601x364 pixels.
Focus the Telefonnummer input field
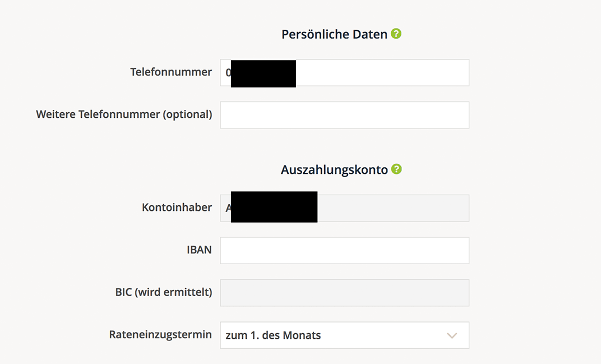[345, 72]
